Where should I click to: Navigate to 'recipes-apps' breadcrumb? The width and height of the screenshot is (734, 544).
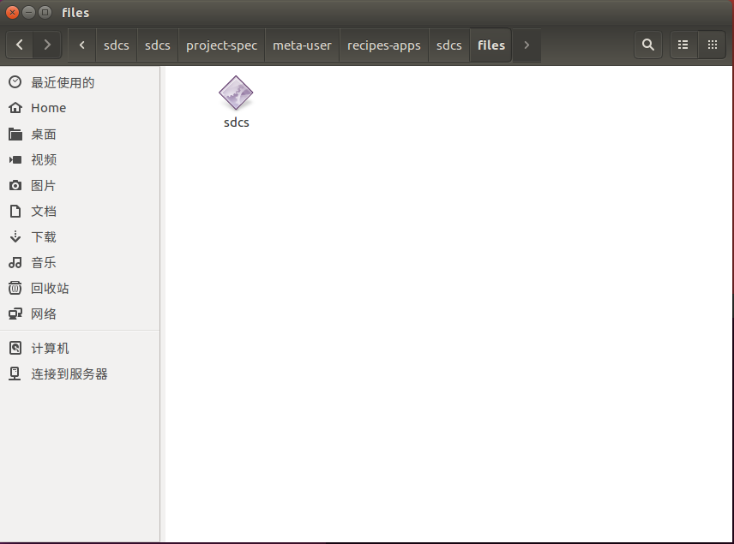tap(383, 44)
